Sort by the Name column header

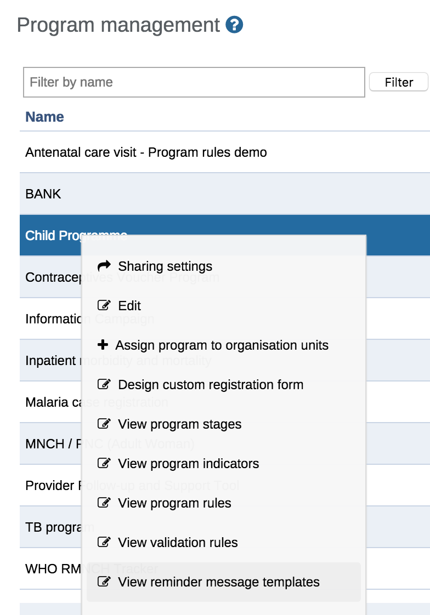45,117
